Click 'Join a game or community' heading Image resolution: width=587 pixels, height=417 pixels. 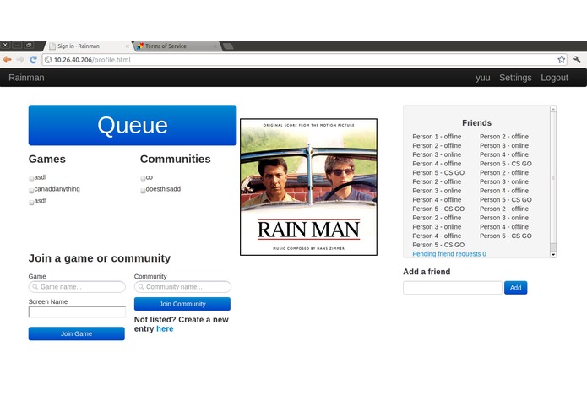[x=100, y=258]
